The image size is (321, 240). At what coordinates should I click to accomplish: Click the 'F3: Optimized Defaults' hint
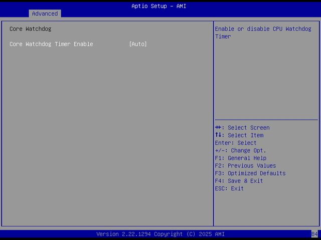coord(250,173)
